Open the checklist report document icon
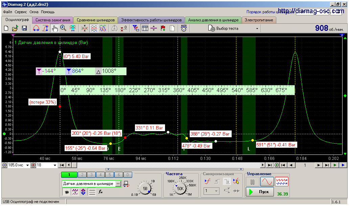Screen dimensions: 349x206 coord(172,28)
